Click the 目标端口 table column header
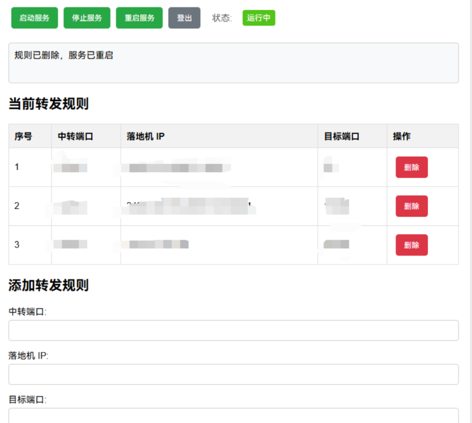 tap(342, 136)
